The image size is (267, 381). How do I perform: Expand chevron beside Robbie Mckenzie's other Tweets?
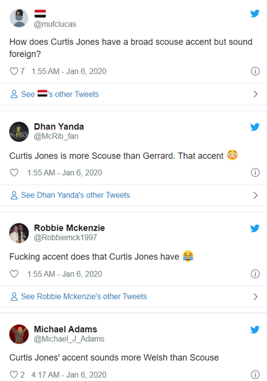tap(255, 296)
